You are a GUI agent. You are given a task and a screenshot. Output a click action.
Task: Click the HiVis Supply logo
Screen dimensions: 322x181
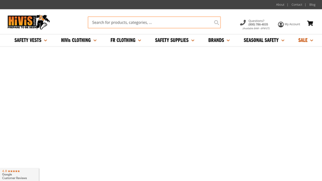click(29, 22)
